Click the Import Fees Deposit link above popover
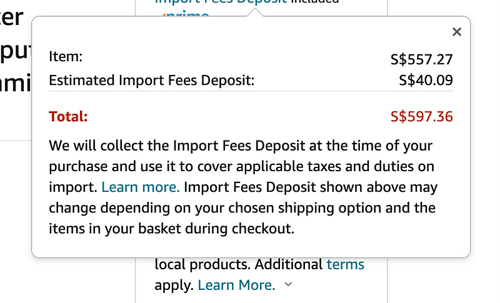The width and height of the screenshot is (500, 303). (x=221, y=2)
